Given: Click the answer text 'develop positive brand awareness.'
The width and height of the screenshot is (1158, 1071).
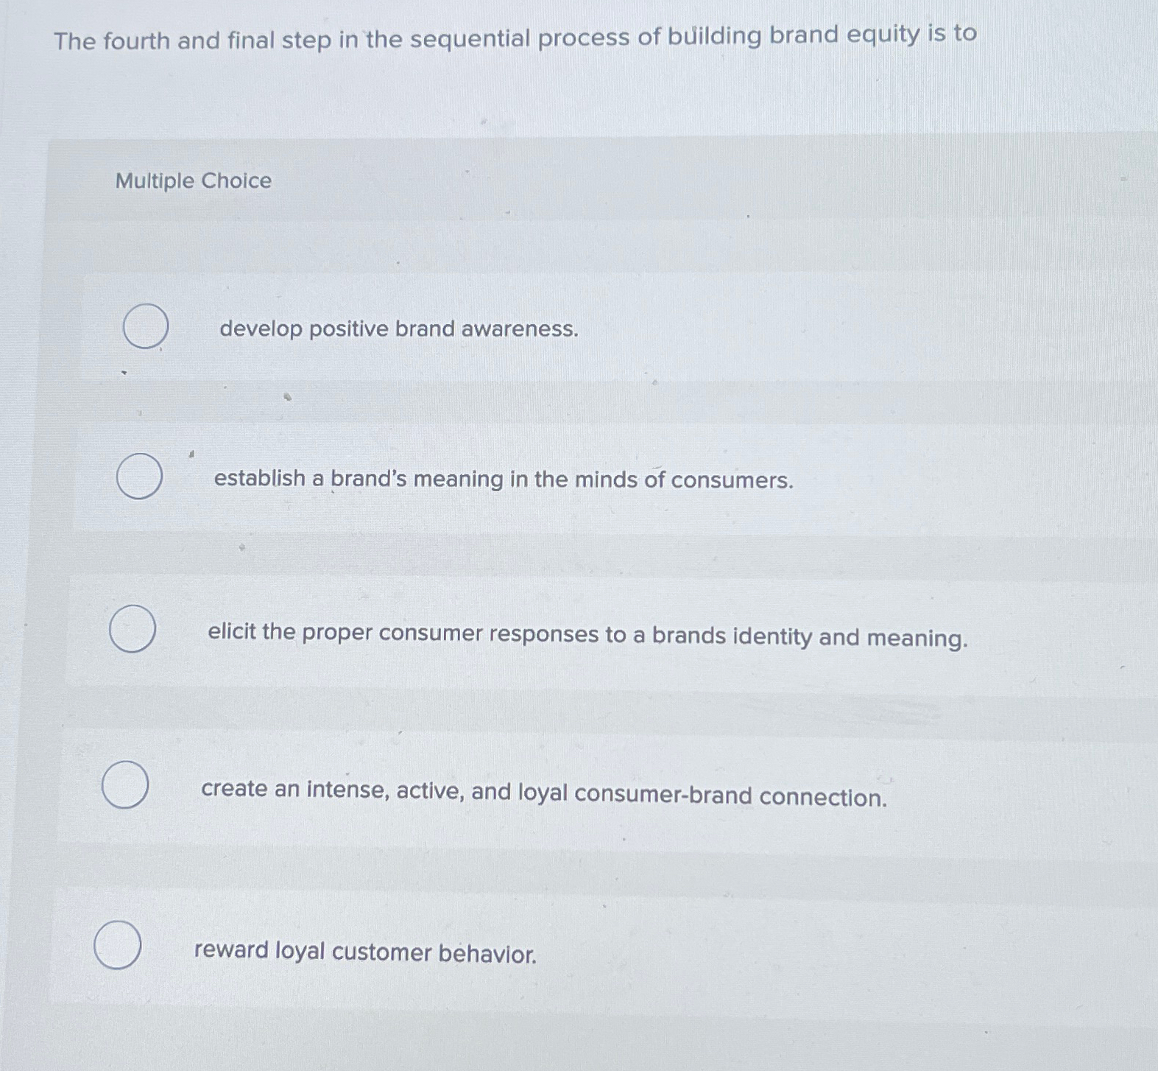Looking at the screenshot, I should click(399, 329).
